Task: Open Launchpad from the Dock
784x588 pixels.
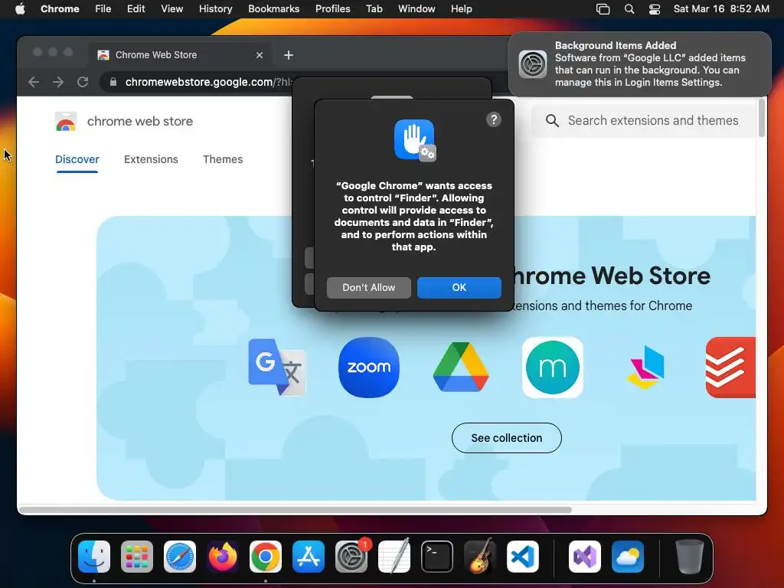Action: [x=137, y=557]
